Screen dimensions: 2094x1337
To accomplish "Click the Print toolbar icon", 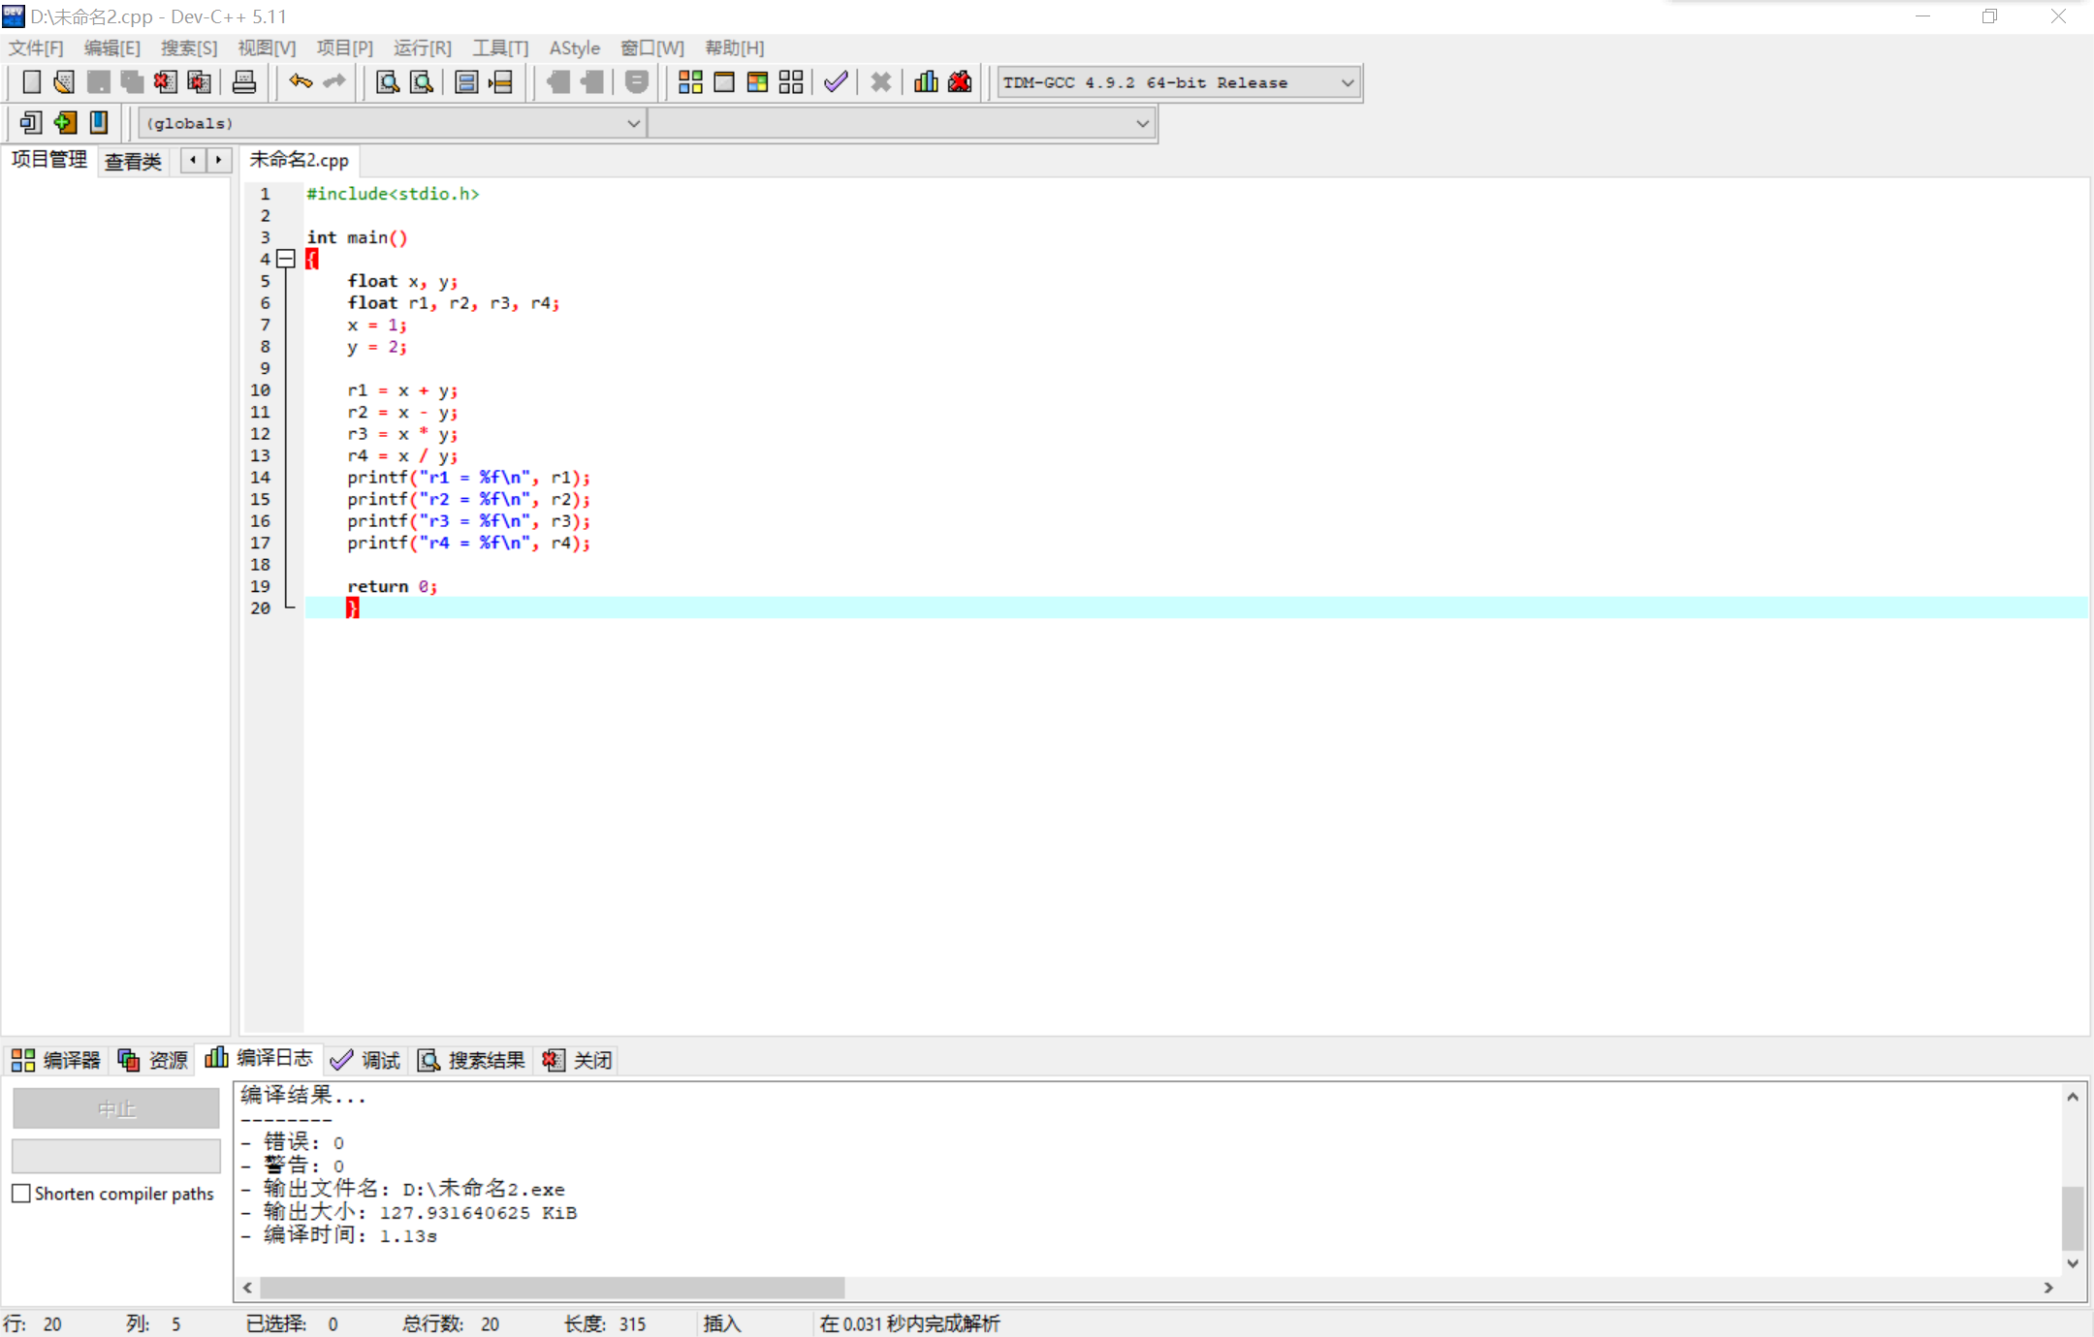I will pos(244,82).
